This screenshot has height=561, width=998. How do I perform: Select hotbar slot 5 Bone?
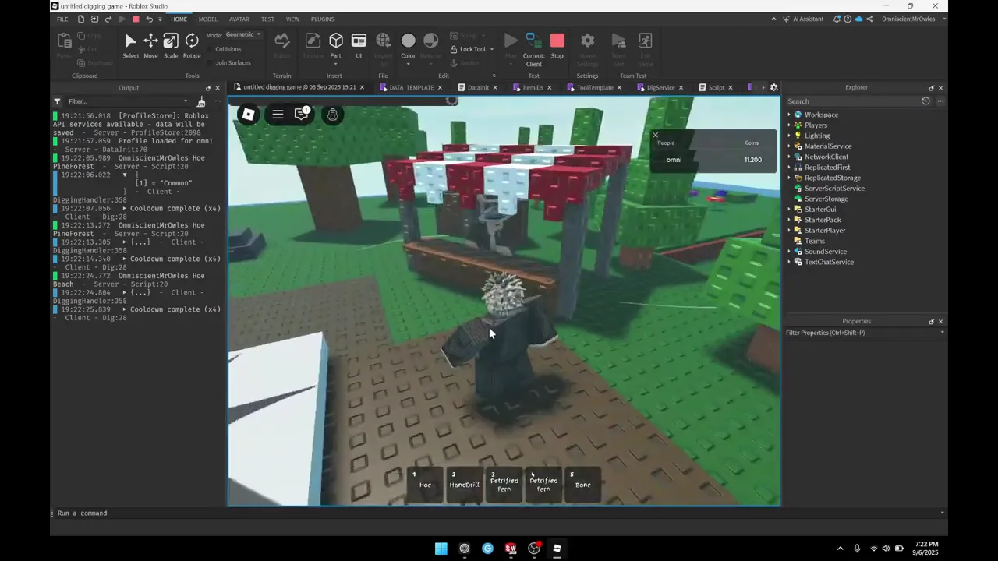point(582,485)
